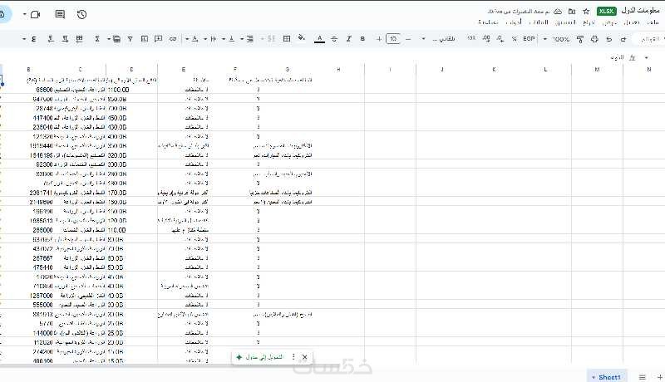665x382 pixels.
Task: Select column M header
Action: (x=597, y=69)
